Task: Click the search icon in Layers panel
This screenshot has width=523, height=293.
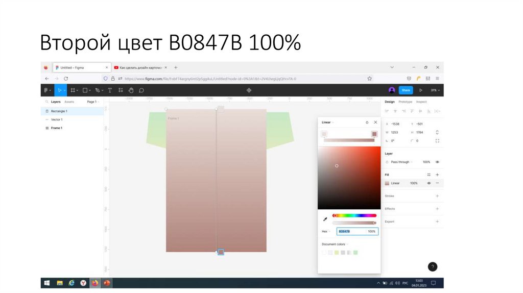Action: 46,102
